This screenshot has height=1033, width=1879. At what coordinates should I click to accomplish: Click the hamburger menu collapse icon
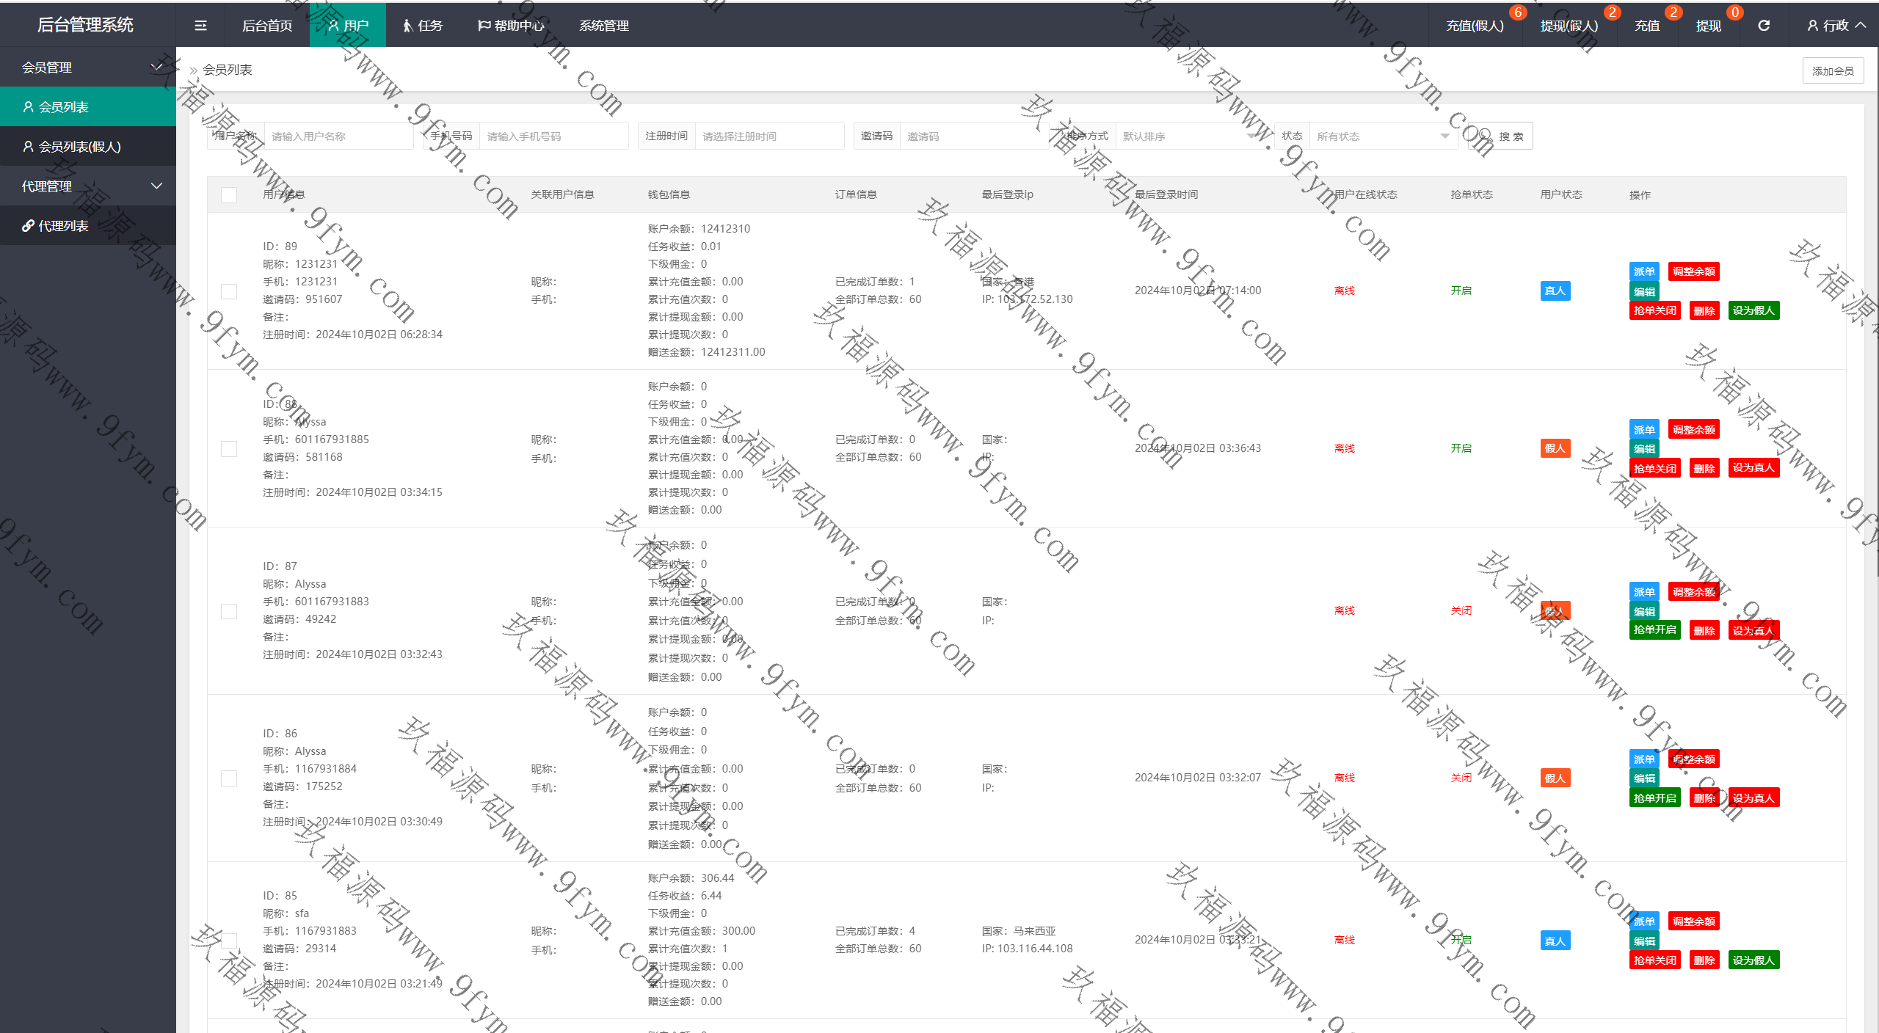pos(200,26)
